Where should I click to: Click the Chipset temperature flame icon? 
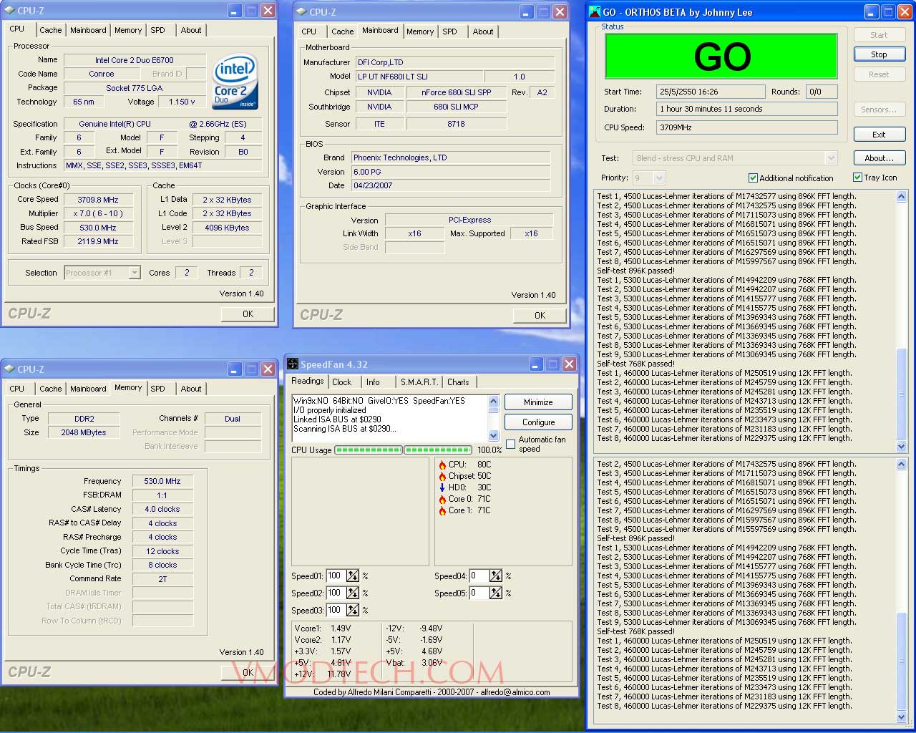[442, 476]
